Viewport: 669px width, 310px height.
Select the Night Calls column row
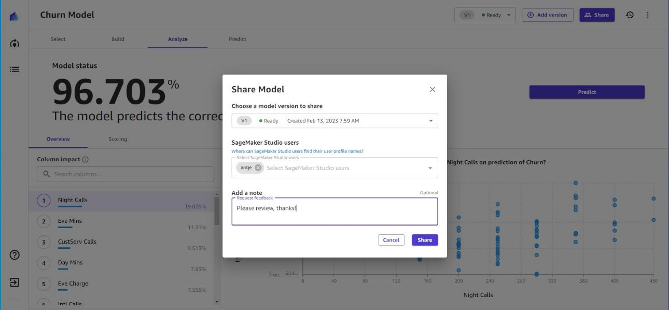click(121, 201)
